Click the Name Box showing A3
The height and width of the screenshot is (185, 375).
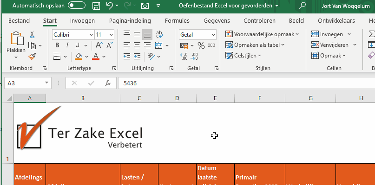[x=28, y=83]
